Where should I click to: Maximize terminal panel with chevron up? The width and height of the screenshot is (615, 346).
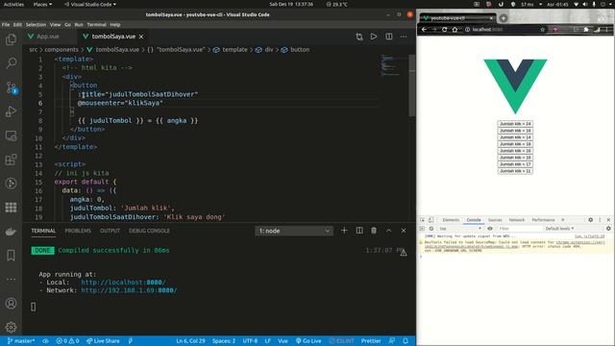click(x=388, y=231)
